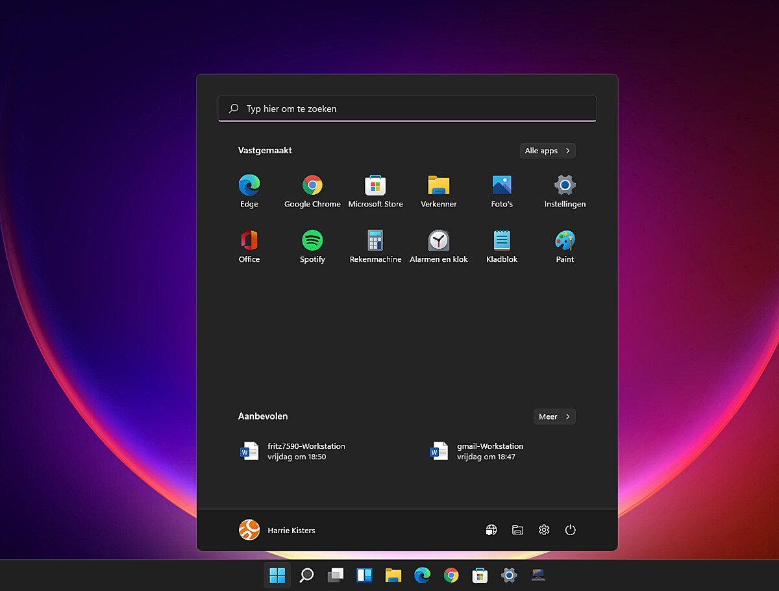The width and height of the screenshot is (779, 591).
Task: Launch the Paint app
Action: pyautogui.click(x=565, y=247)
